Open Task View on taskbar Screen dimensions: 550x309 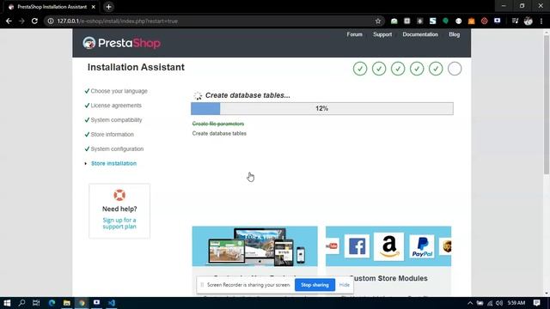(x=36, y=303)
